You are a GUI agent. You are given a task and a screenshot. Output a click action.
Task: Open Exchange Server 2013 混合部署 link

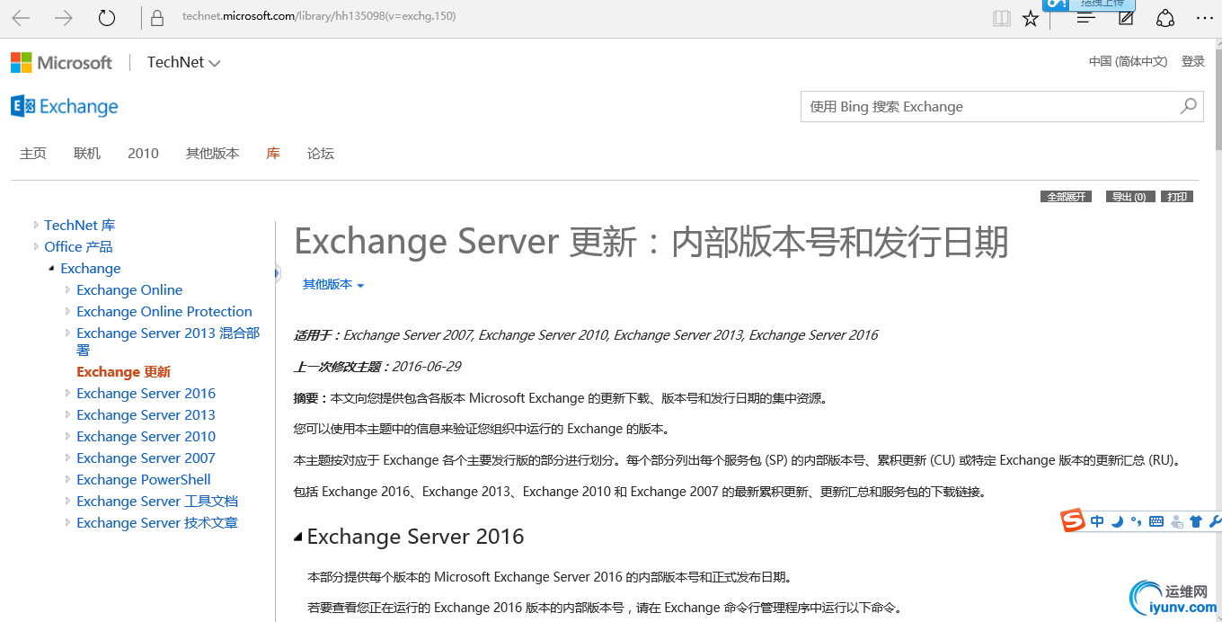point(168,341)
